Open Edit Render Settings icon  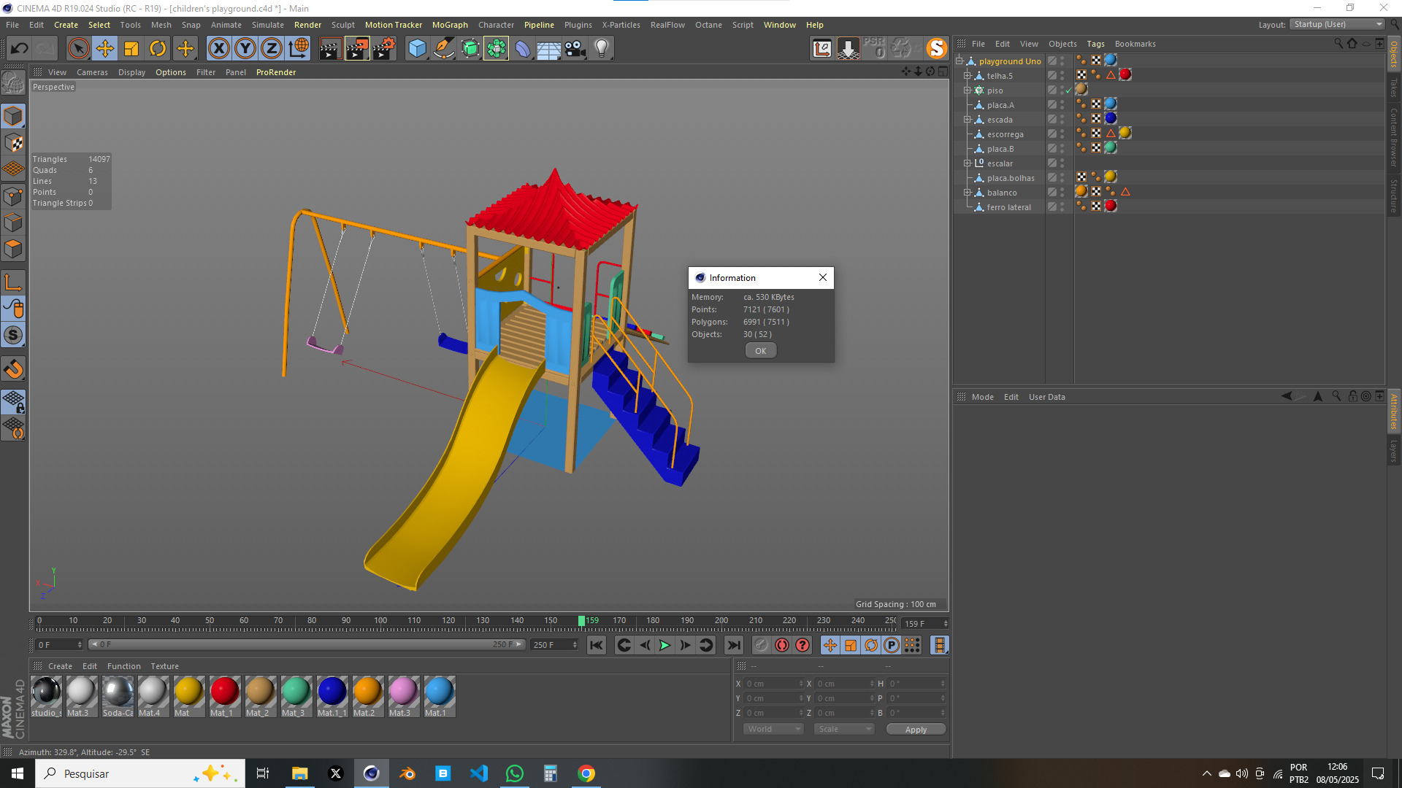384,49
